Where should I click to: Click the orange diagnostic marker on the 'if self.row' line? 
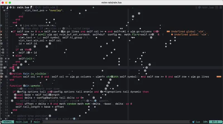pos(168,31)
